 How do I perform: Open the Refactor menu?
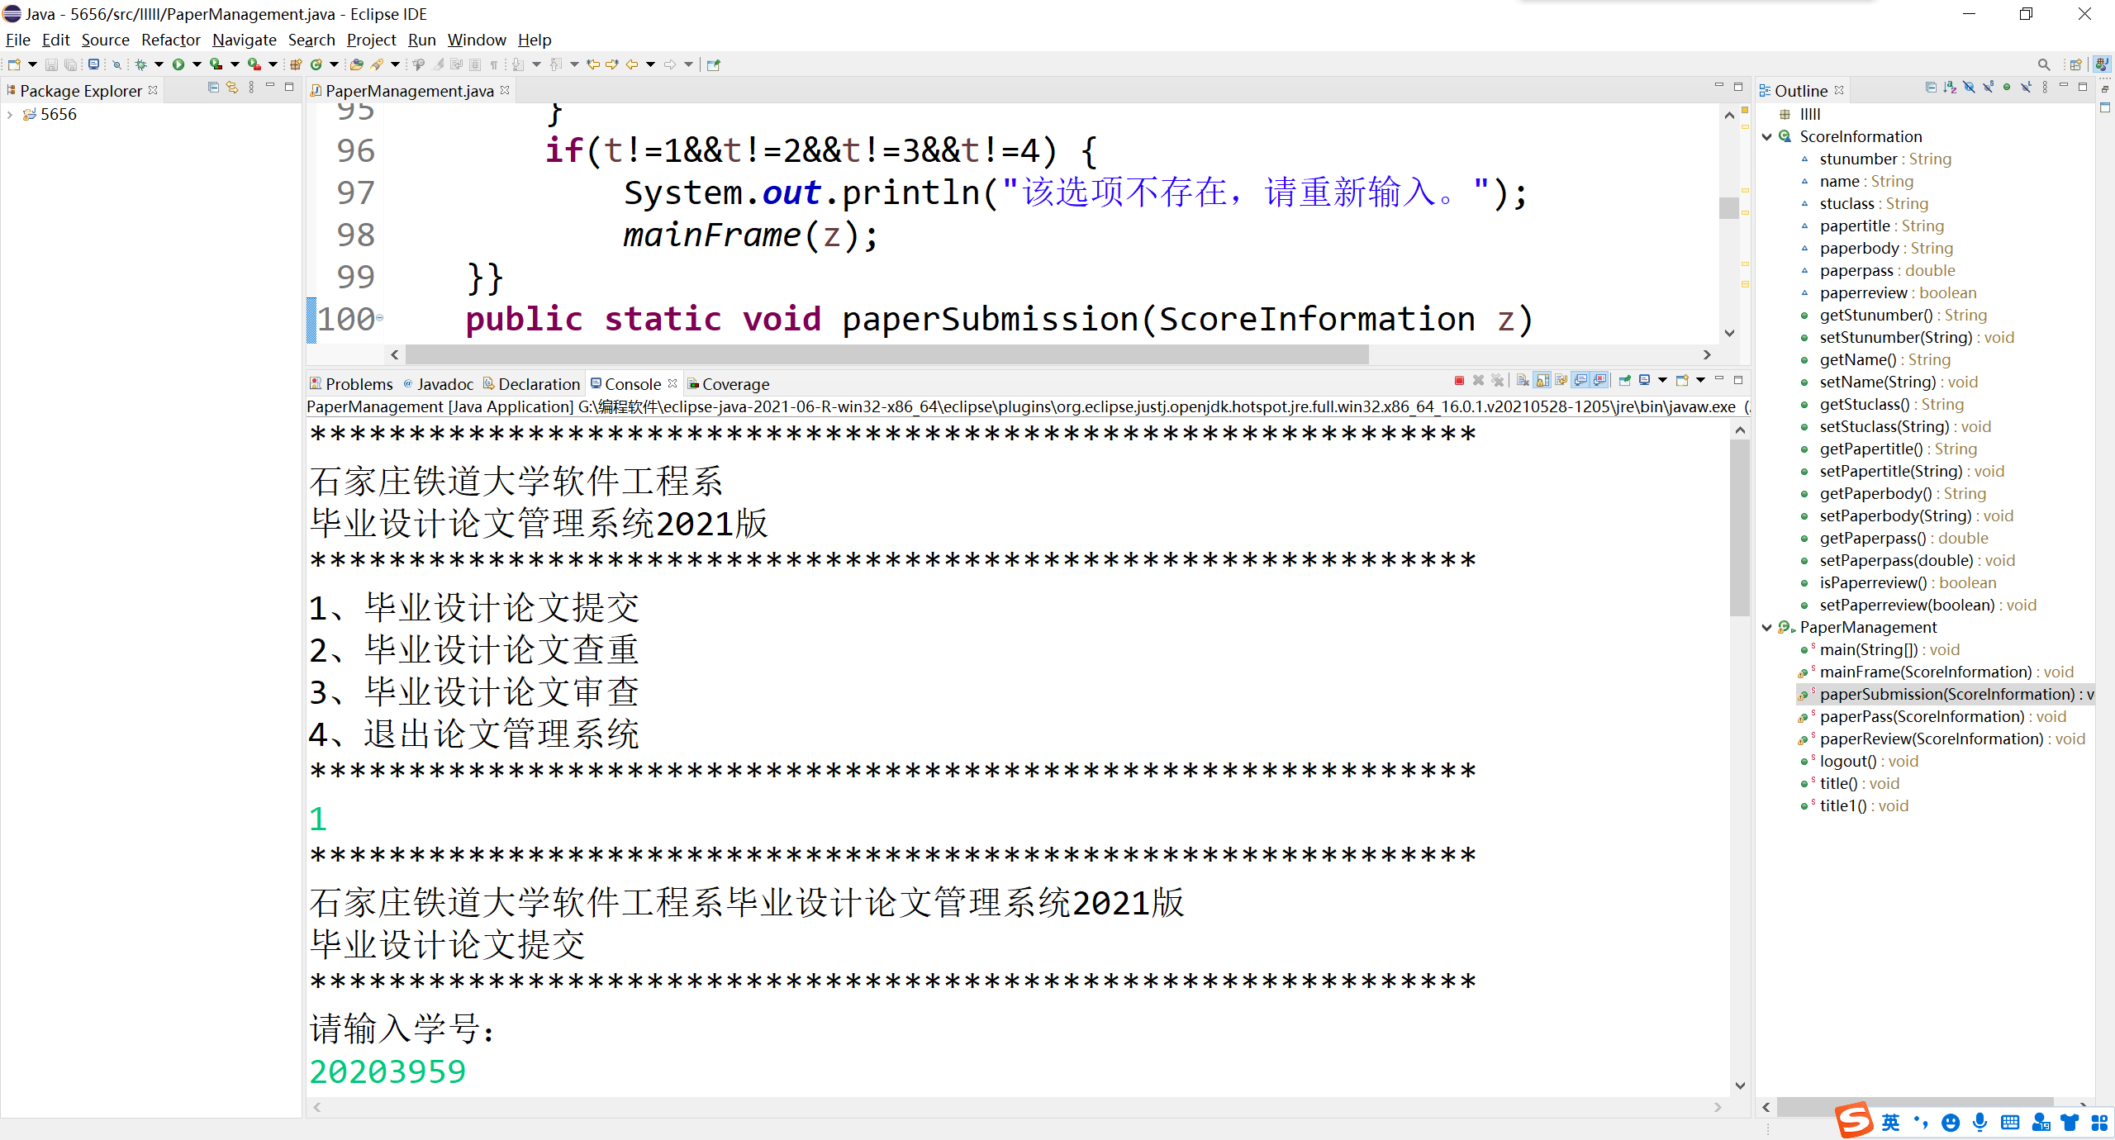click(x=170, y=40)
